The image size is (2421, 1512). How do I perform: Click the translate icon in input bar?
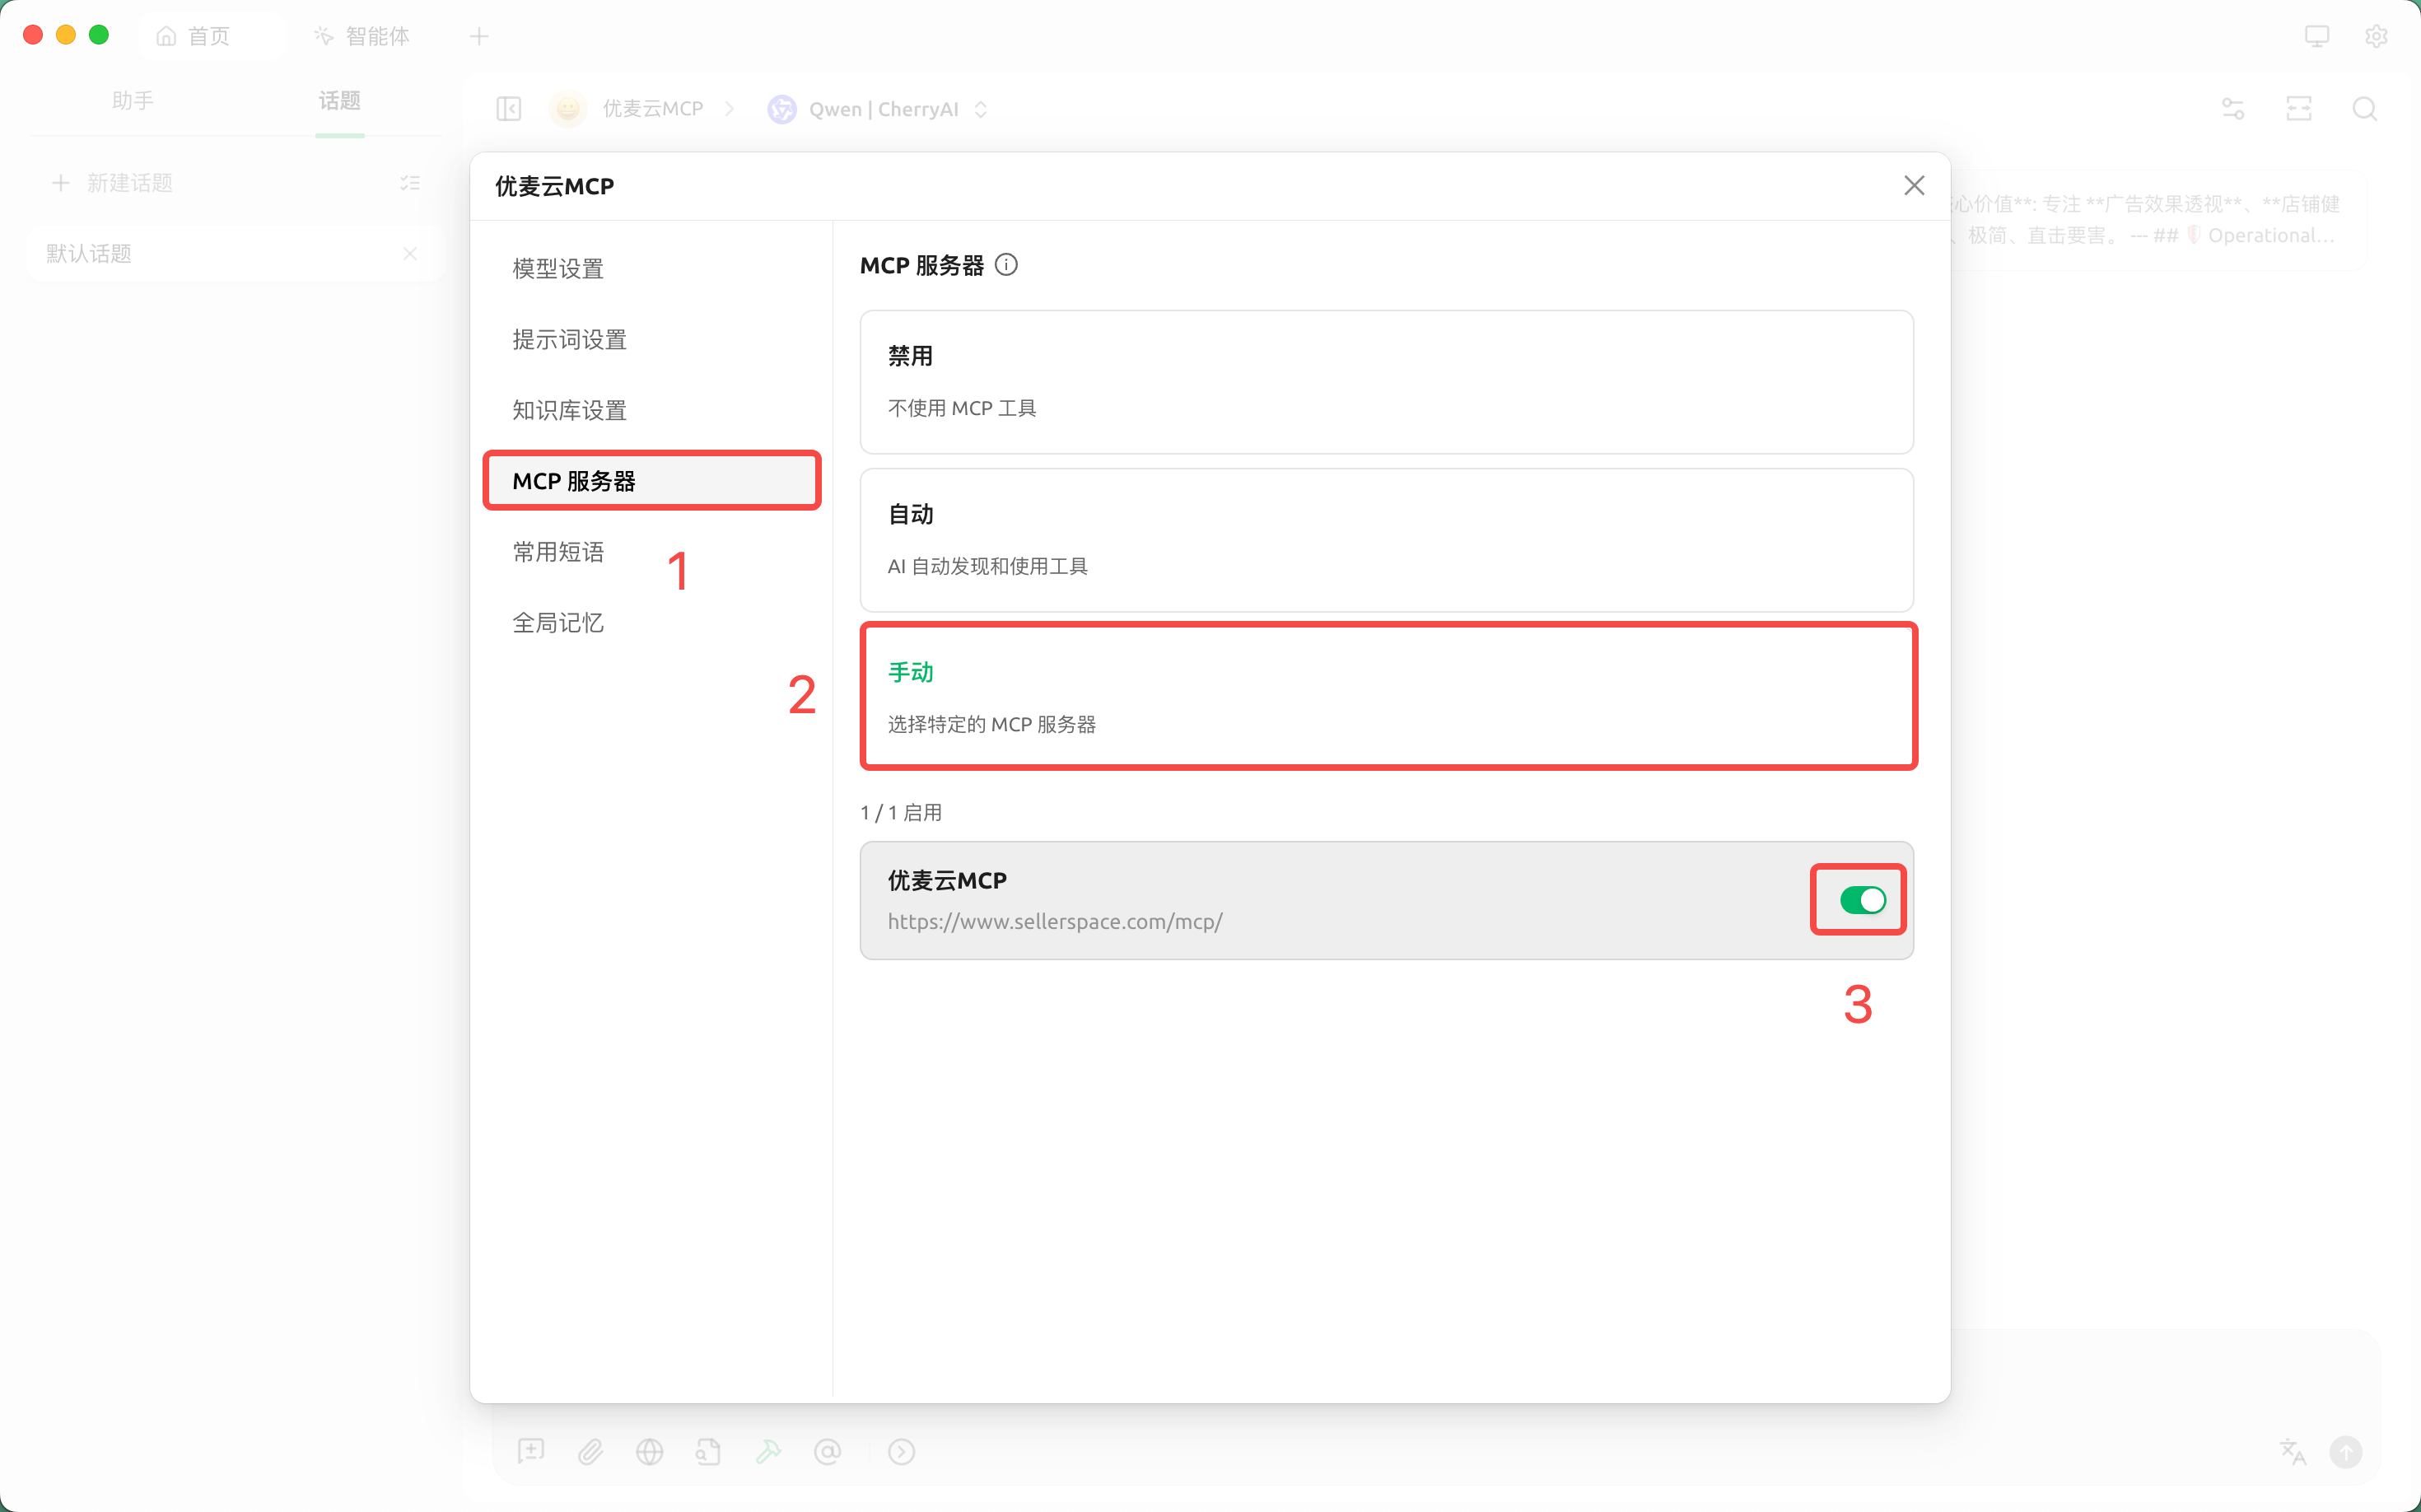coord(2293,1451)
